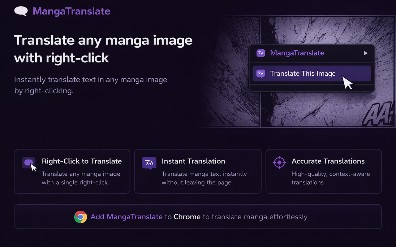
Task: Select MangaTranslate entry in the context menu
Action: click(x=312, y=53)
